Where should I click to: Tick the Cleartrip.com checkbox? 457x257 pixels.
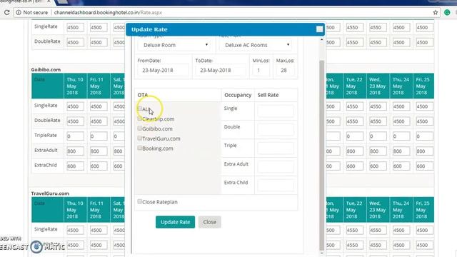pyautogui.click(x=140, y=119)
